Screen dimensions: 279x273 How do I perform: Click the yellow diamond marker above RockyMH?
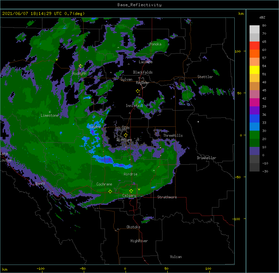coord(81,66)
